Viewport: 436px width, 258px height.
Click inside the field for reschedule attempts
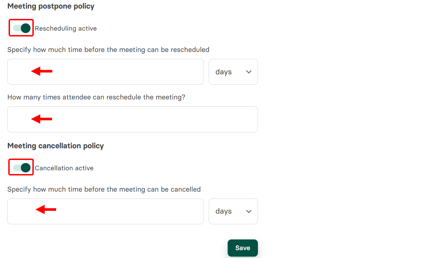pos(133,119)
